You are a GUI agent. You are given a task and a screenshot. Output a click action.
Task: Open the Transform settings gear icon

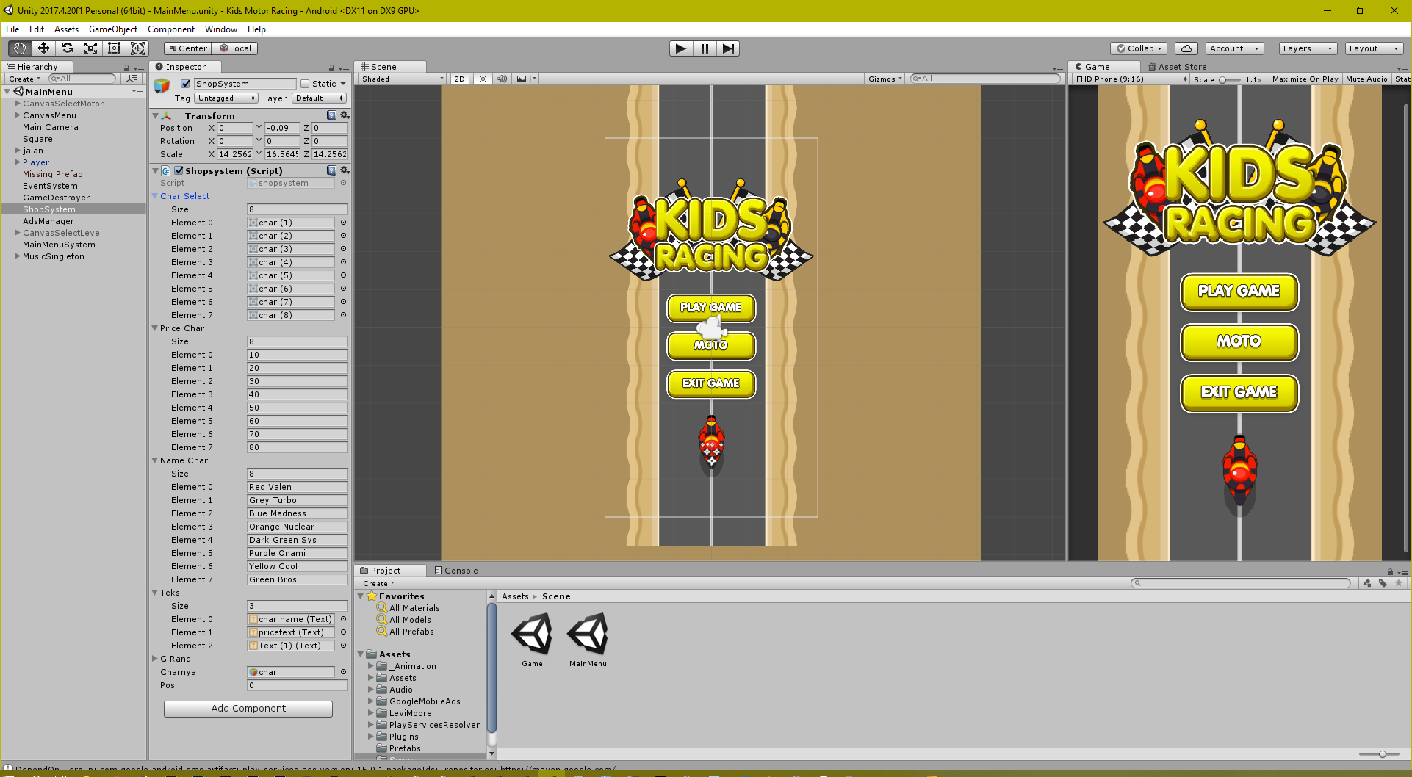(345, 115)
